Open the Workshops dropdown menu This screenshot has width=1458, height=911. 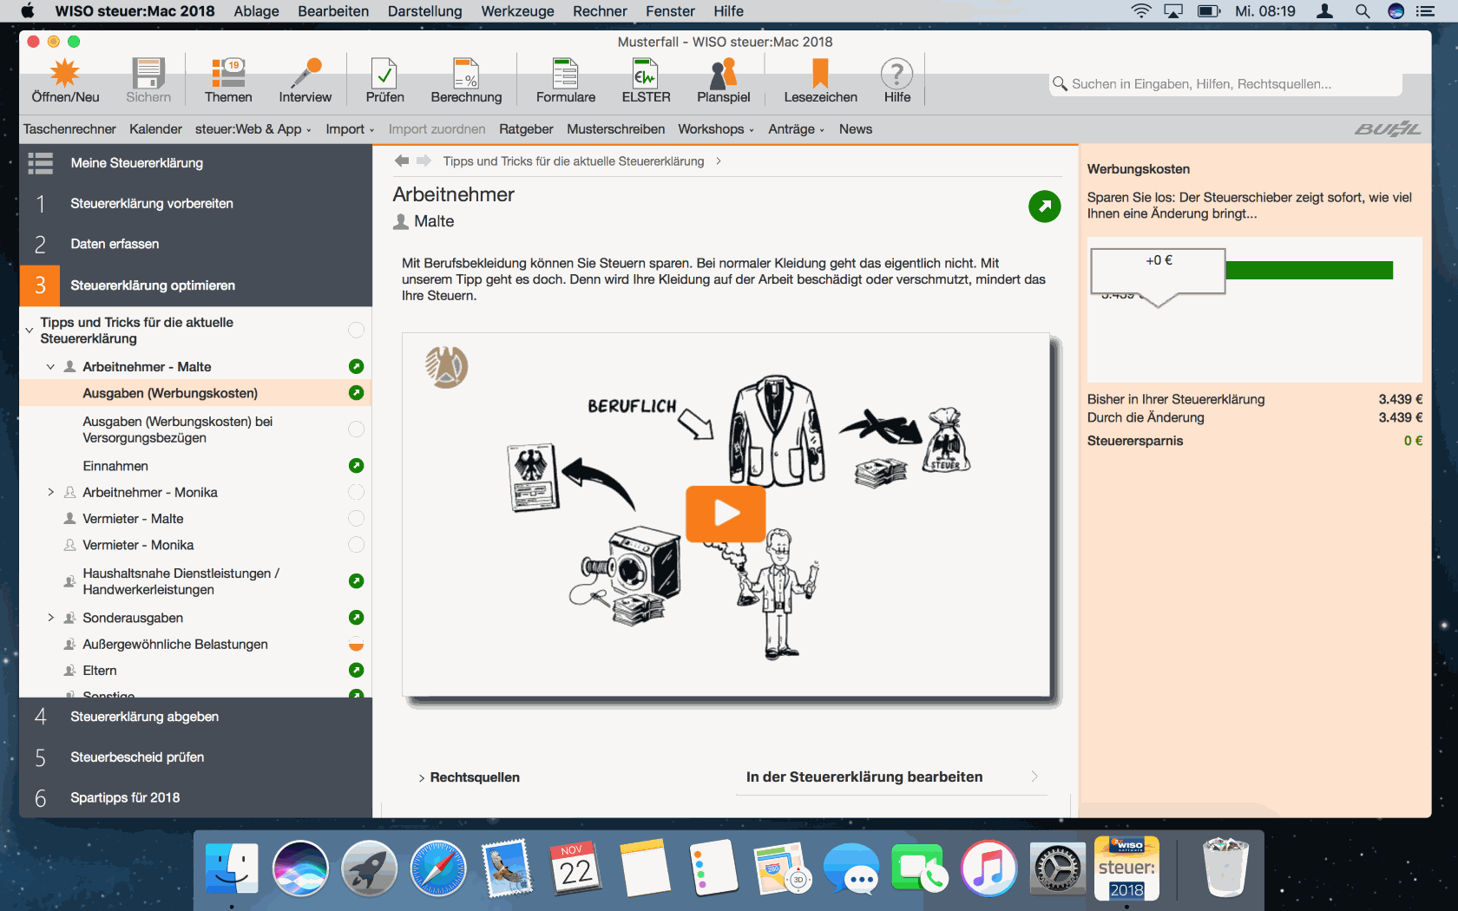click(715, 129)
